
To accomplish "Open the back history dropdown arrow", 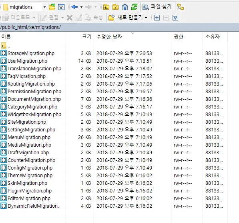I will (x=81, y=7).
